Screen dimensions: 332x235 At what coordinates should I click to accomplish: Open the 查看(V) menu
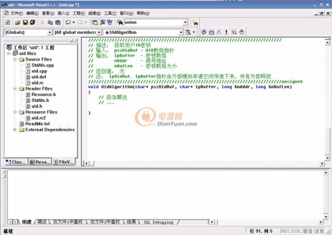(48, 13)
